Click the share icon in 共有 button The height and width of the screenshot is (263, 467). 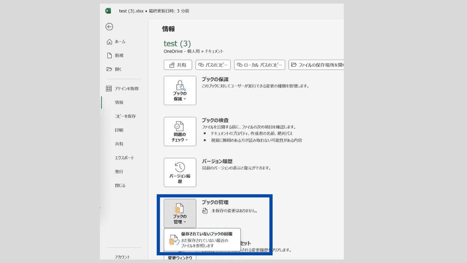[x=172, y=65]
